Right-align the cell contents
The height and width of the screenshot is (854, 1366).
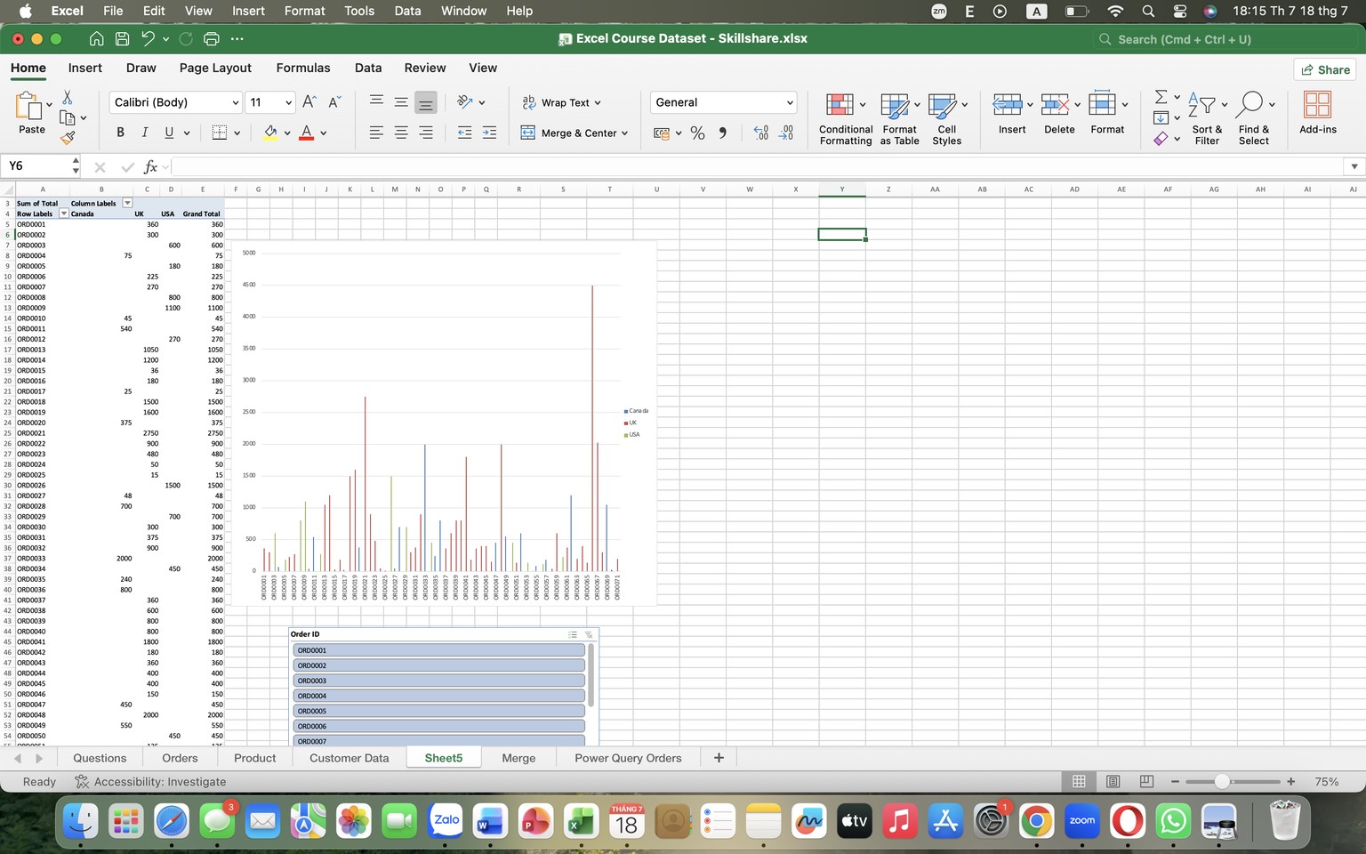coord(426,133)
